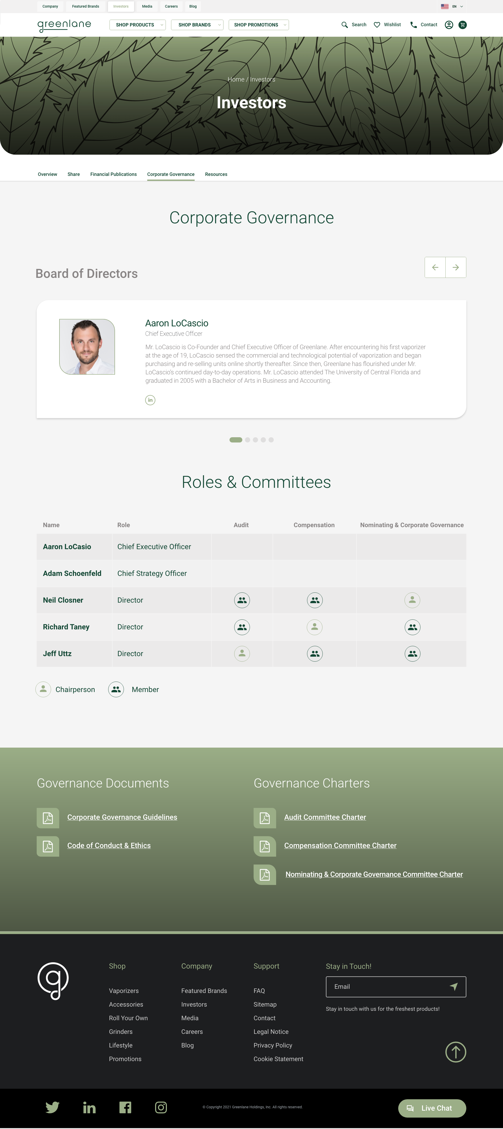Click the Chairperson legend icon

(43, 689)
